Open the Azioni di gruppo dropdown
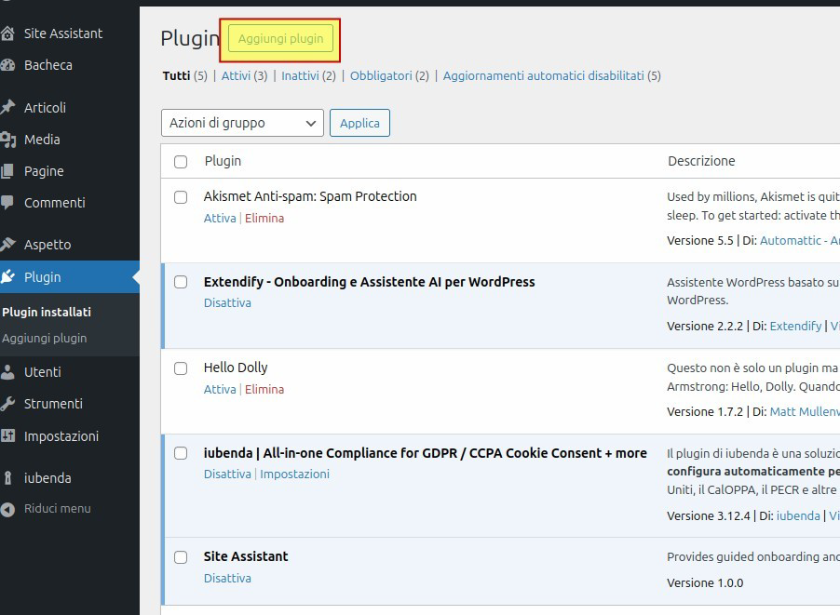840x615 pixels. tap(242, 123)
